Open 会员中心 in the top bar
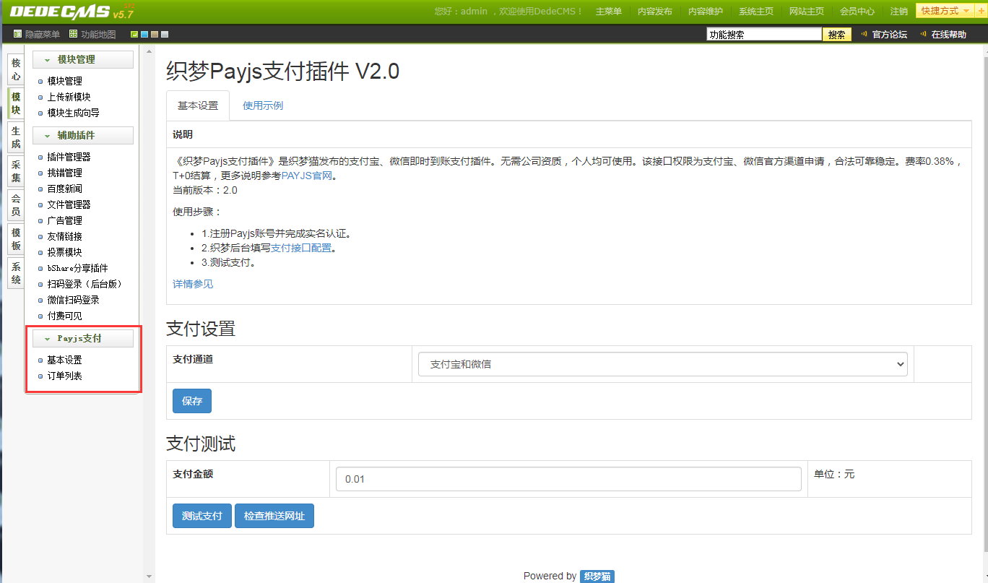Screen dimensions: 988x583 [x=857, y=12]
